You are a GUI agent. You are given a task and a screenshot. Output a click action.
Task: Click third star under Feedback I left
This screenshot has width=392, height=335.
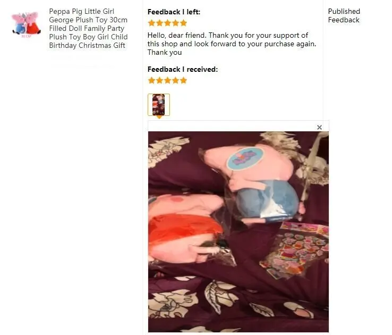[x=167, y=23]
